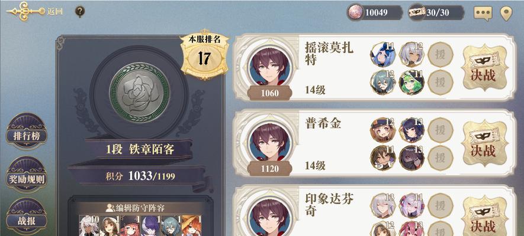Click the 10049 currency coin icon
The image size is (524, 236).
click(355, 12)
